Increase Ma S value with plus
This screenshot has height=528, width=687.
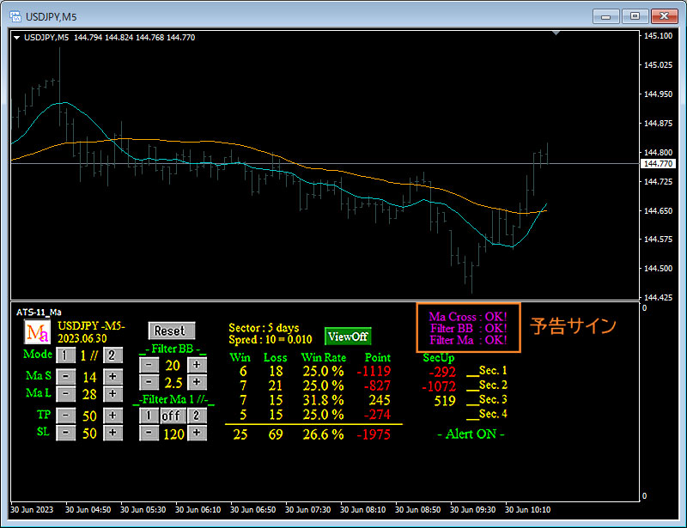click(x=112, y=376)
